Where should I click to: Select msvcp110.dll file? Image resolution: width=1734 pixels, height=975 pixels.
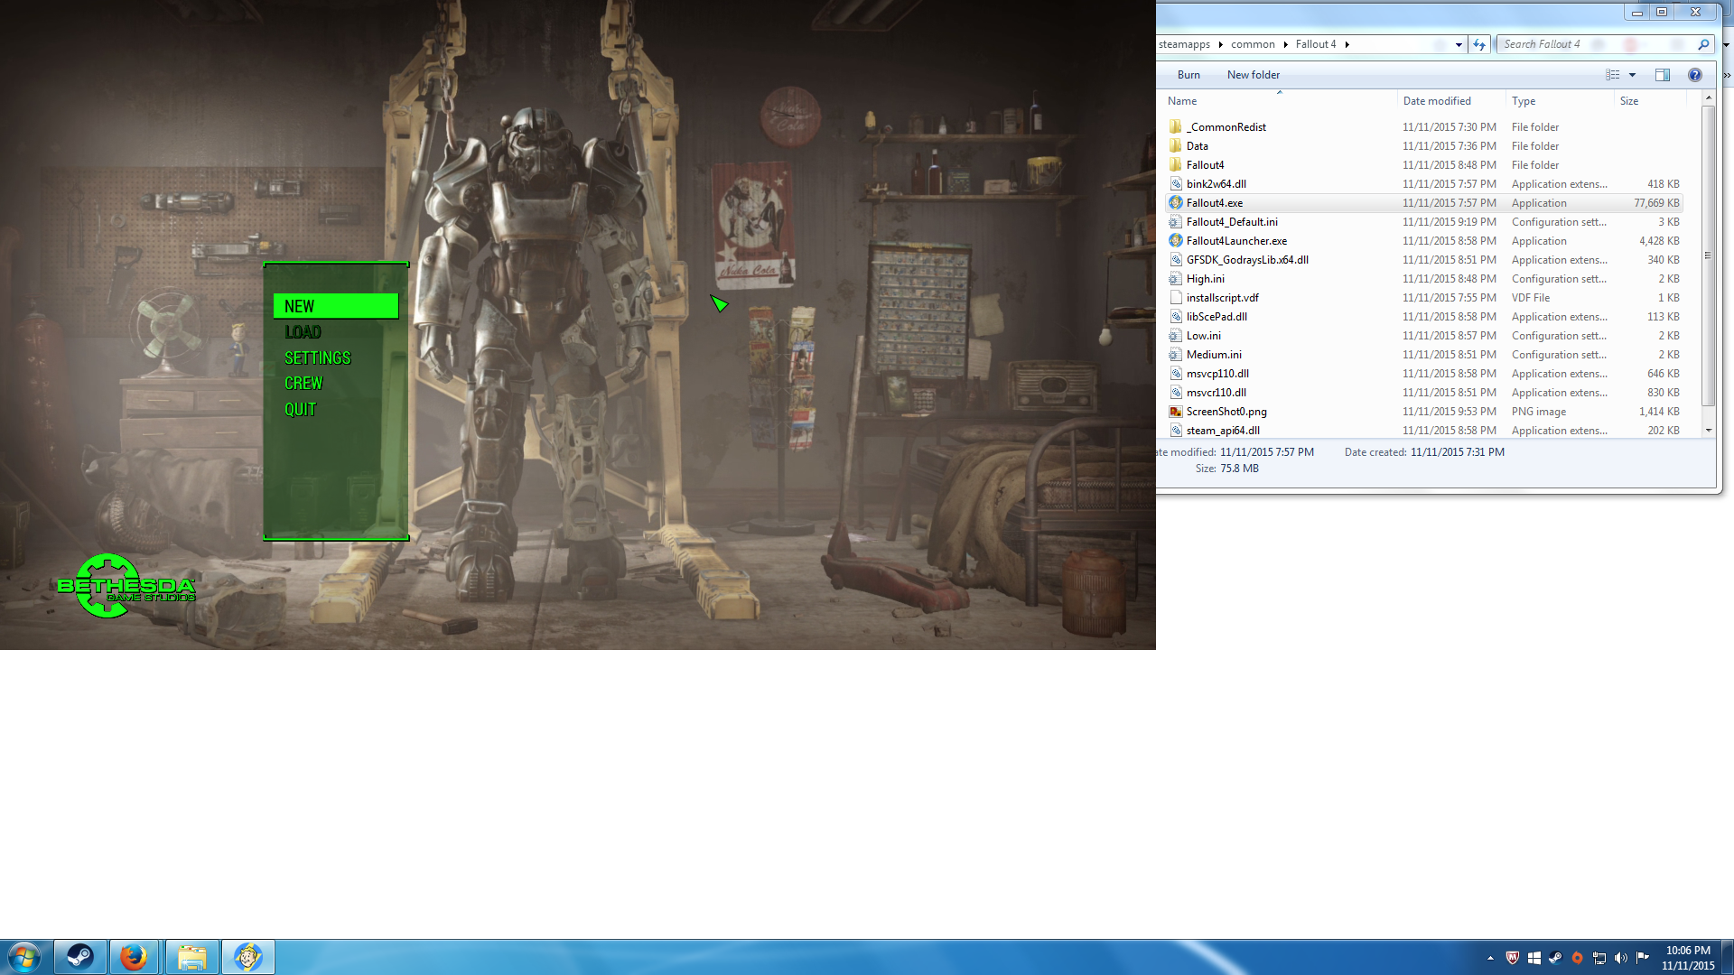1425,374
